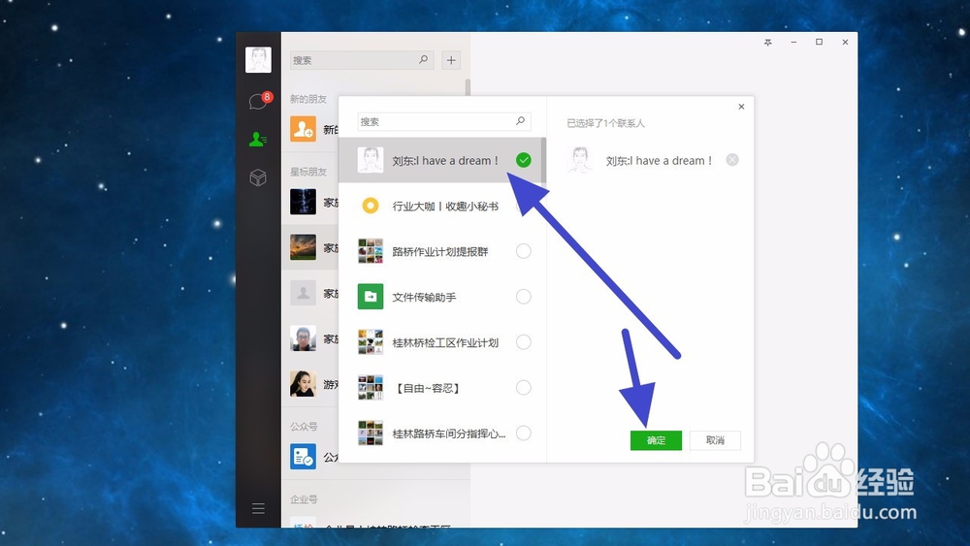
Task: Confirm selection with the 确定 button
Action: [x=656, y=440]
